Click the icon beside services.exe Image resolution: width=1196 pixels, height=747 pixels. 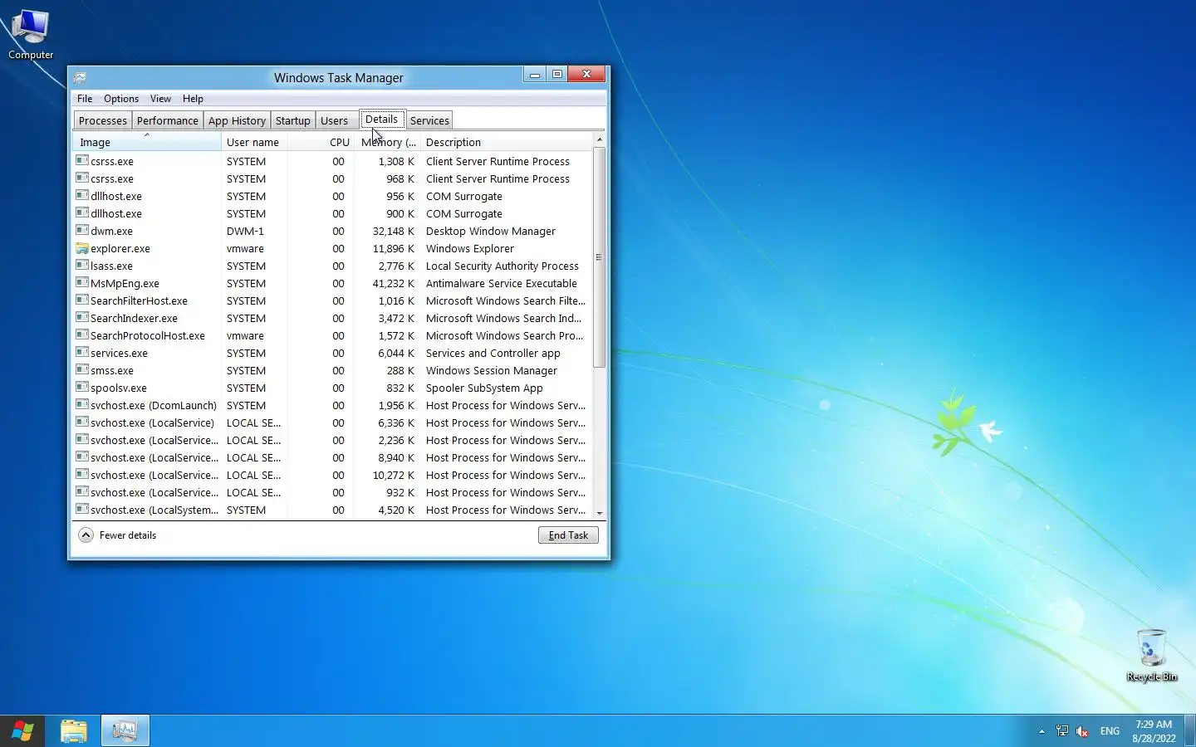pos(82,353)
